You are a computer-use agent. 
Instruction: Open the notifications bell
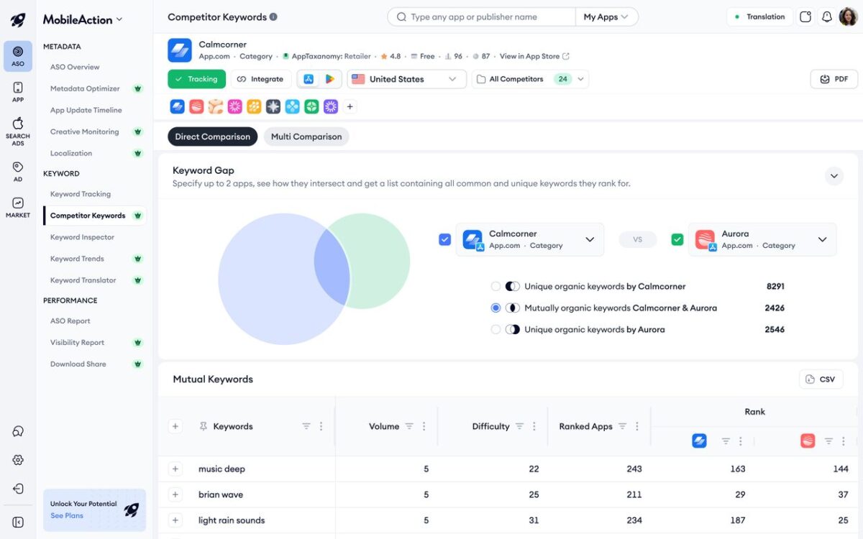[827, 17]
